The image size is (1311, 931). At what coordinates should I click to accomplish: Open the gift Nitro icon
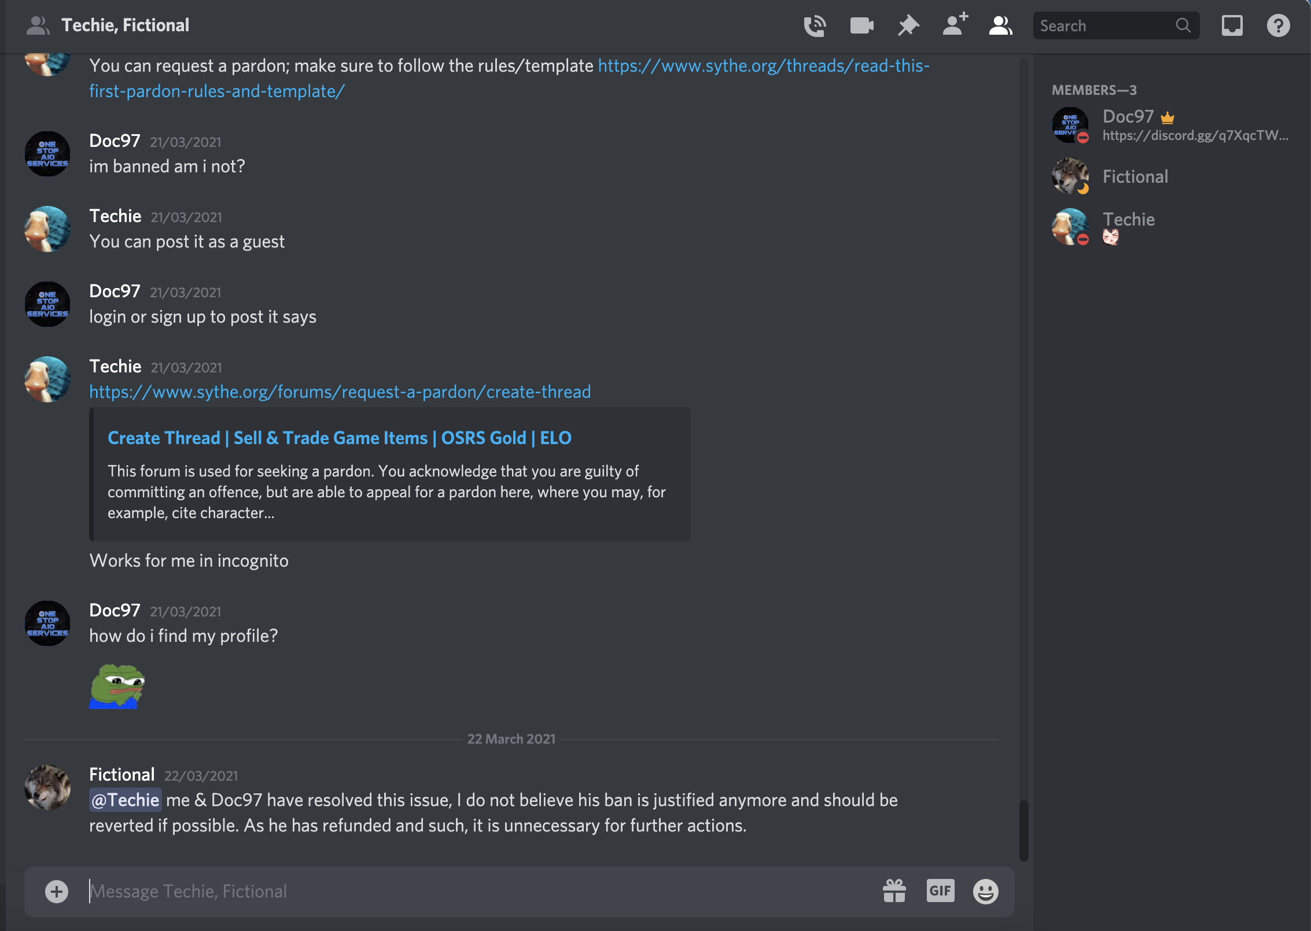pos(894,891)
